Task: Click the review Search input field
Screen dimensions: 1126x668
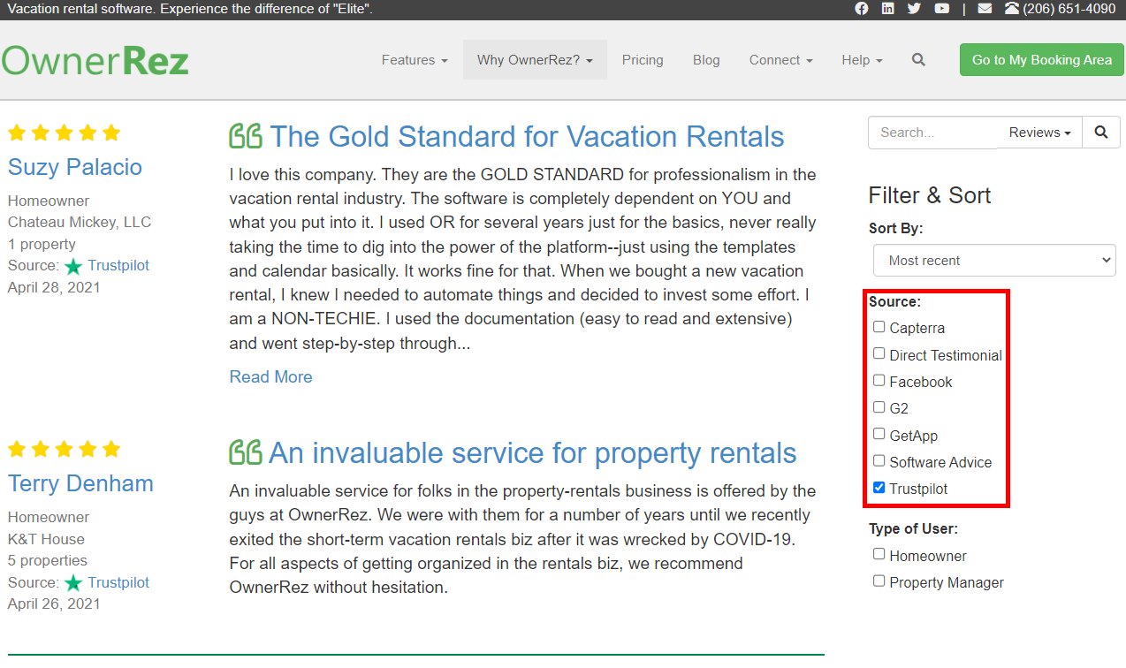Action: click(933, 133)
